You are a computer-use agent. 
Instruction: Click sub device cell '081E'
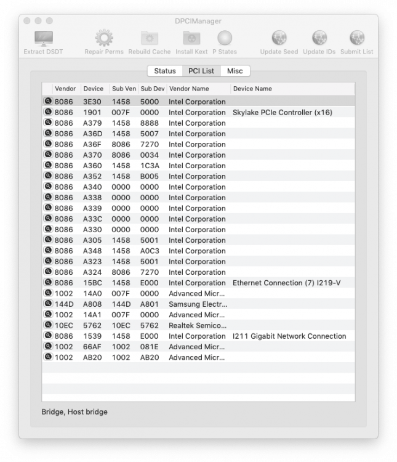click(x=150, y=347)
